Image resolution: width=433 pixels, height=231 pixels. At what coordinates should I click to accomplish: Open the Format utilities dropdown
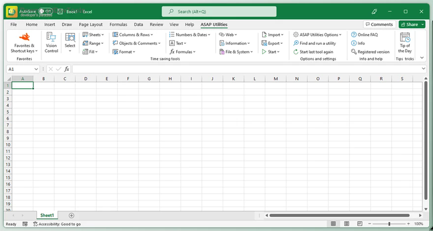[x=124, y=52]
